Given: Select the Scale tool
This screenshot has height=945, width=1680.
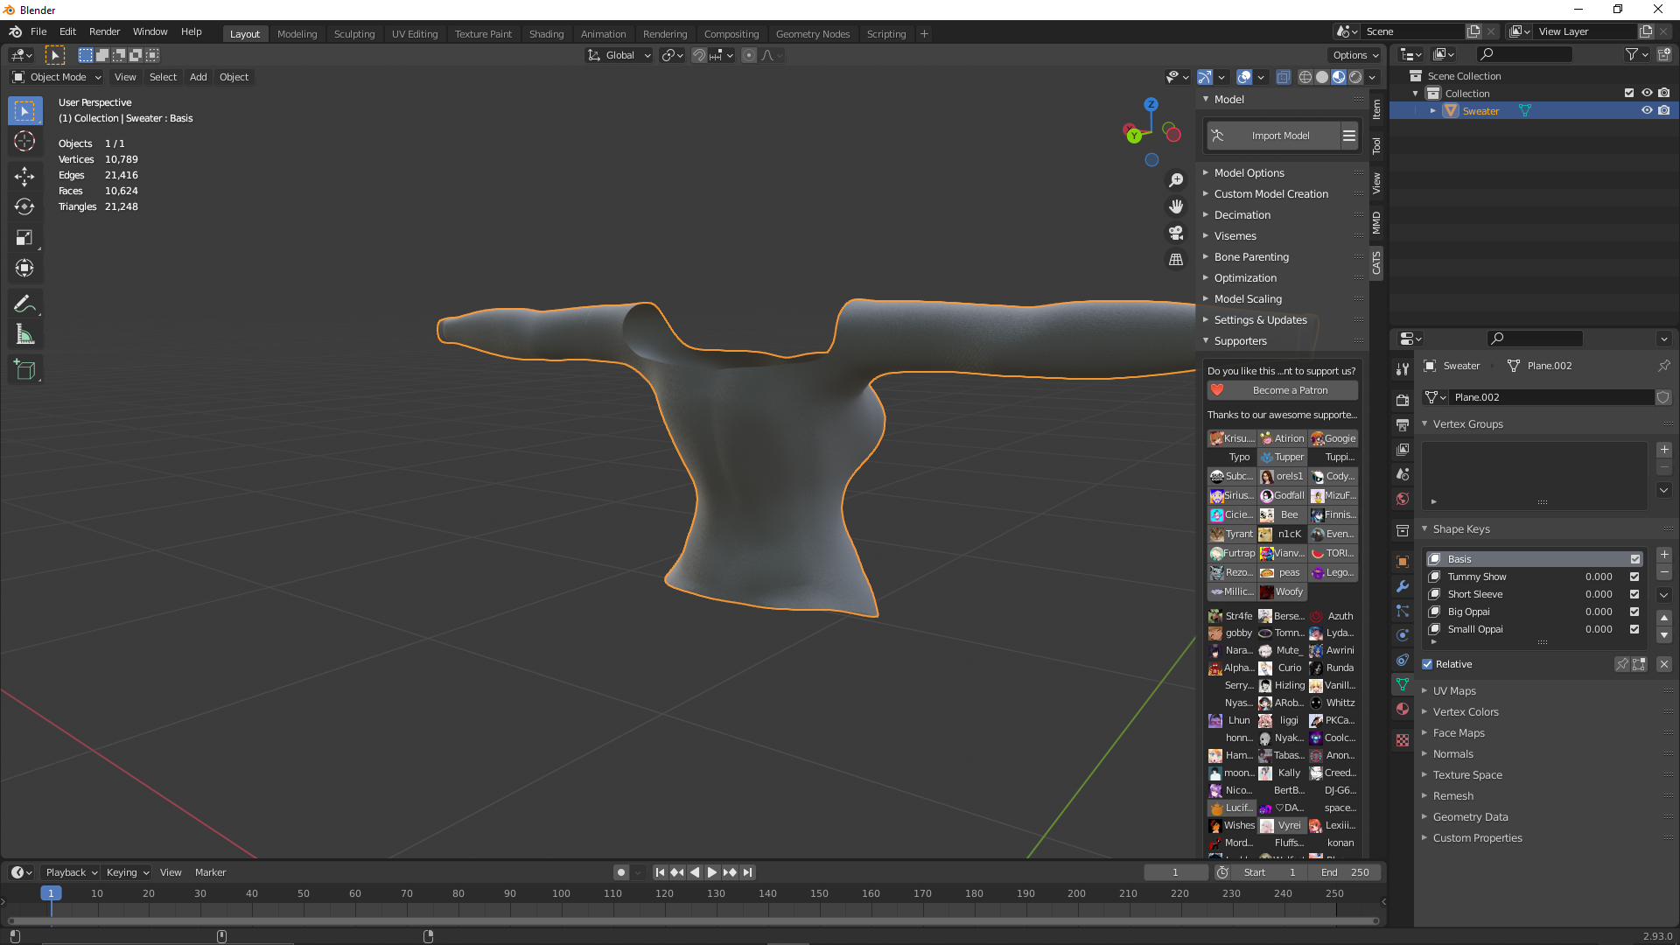Looking at the screenshot, I should 24,238.
